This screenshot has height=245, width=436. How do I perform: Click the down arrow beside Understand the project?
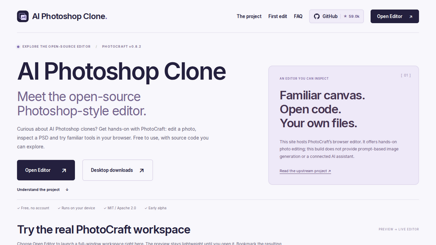pyautogui.click(x=67, y=190)
